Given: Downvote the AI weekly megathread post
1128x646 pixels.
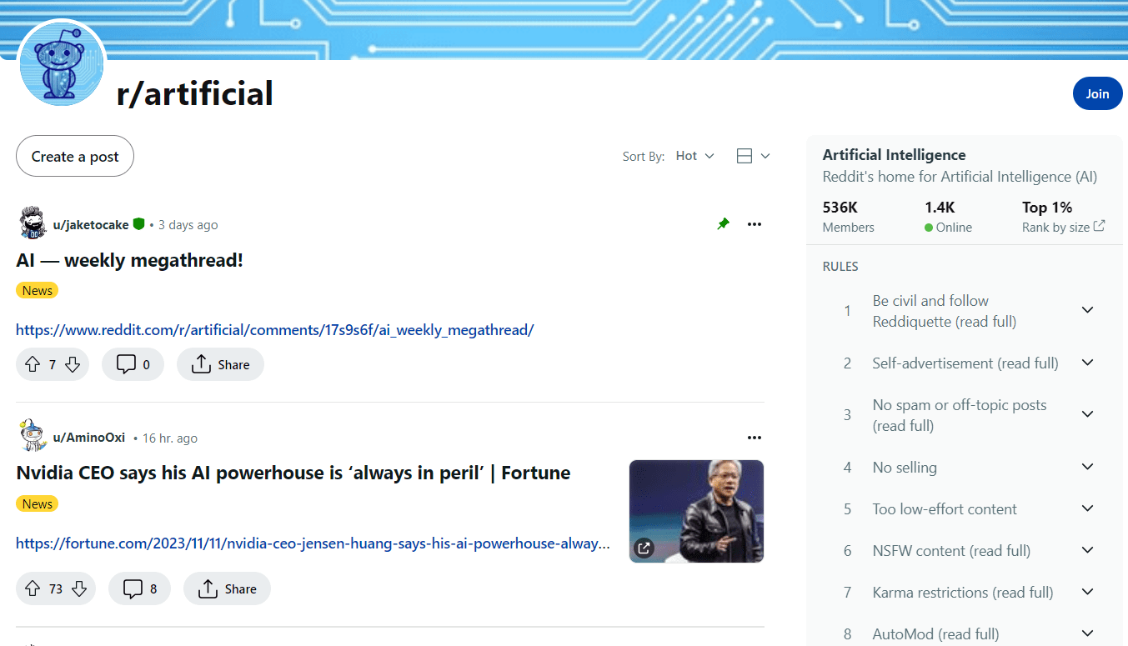Looking at the screenshot, I should 73,364.
